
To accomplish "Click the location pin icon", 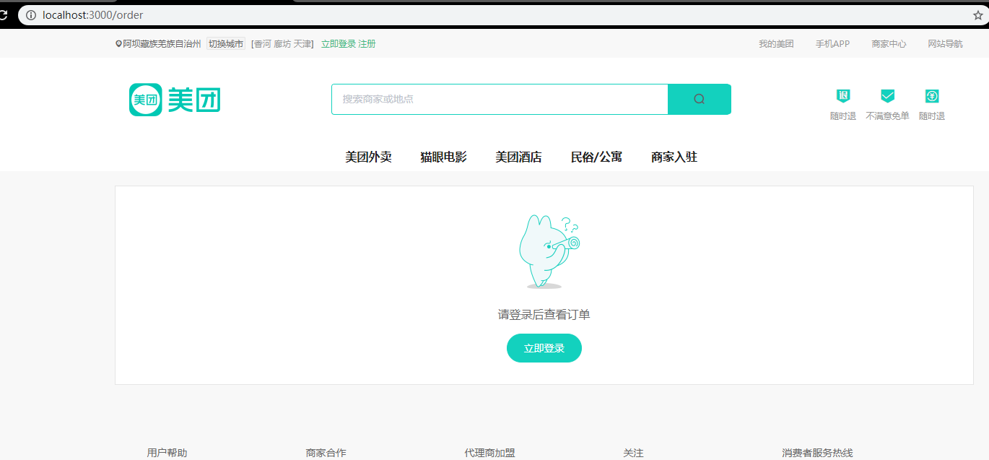I will coord(119,43).
